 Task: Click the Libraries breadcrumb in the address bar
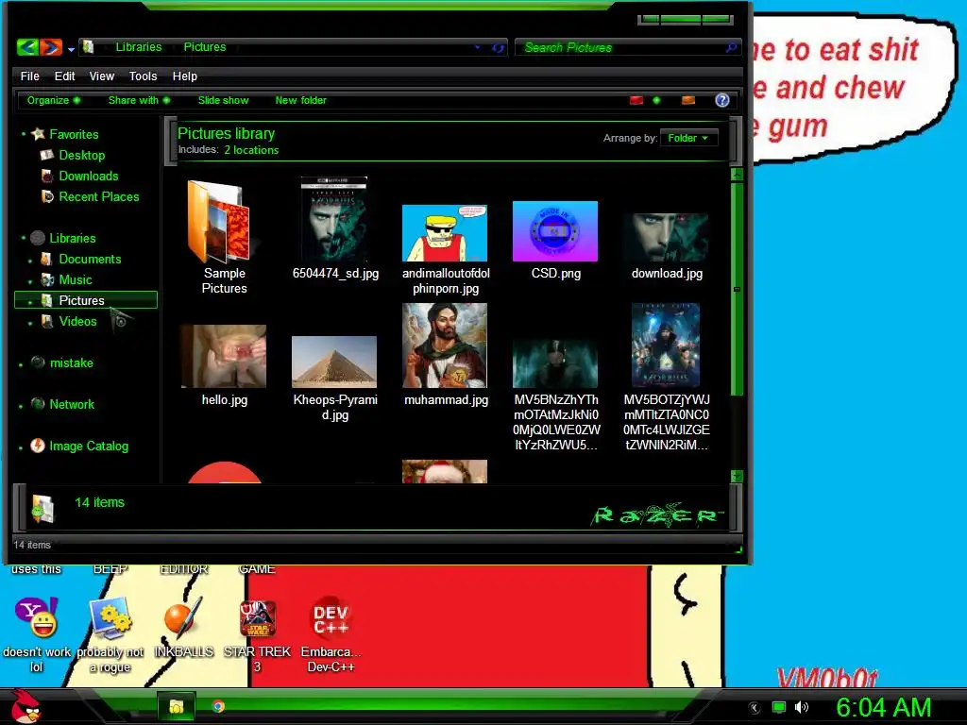(139, 47)
